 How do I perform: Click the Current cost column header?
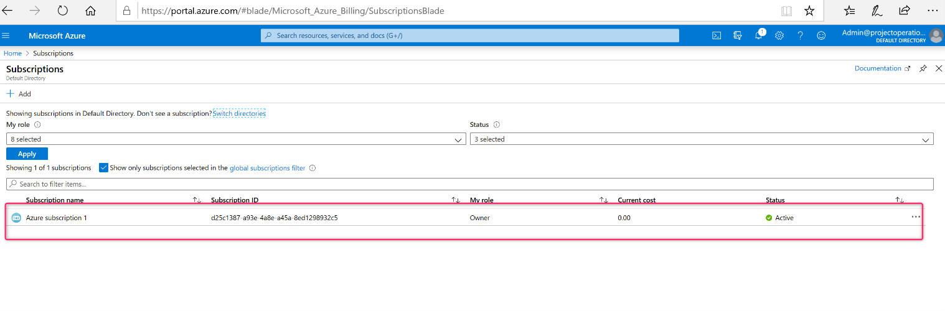pos(637,200)
